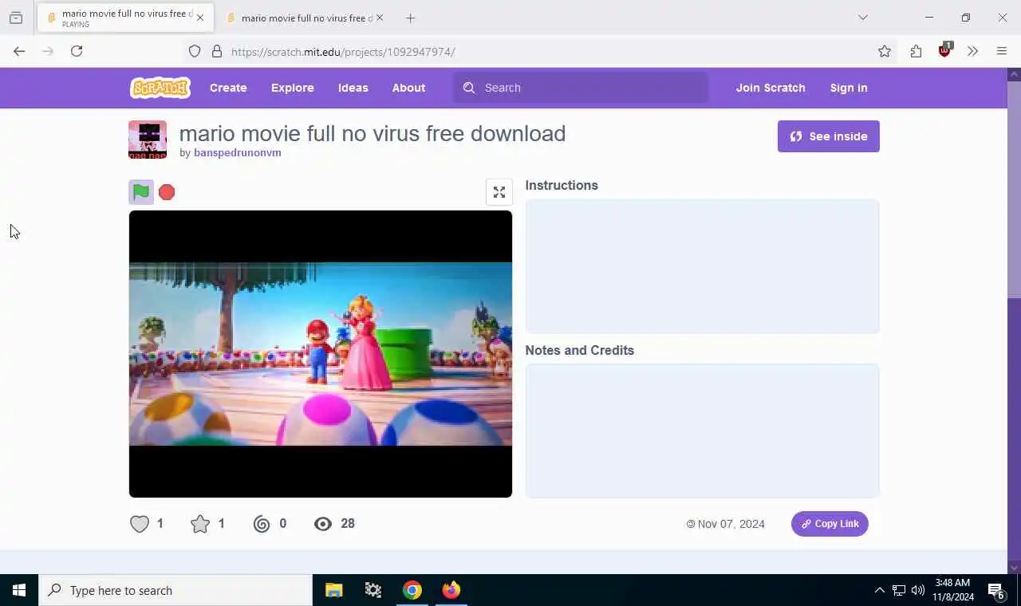Click the site security padlock icon
Image resolution: width=1021 pixels, height=606 pixels.
(x=216, y=51)
